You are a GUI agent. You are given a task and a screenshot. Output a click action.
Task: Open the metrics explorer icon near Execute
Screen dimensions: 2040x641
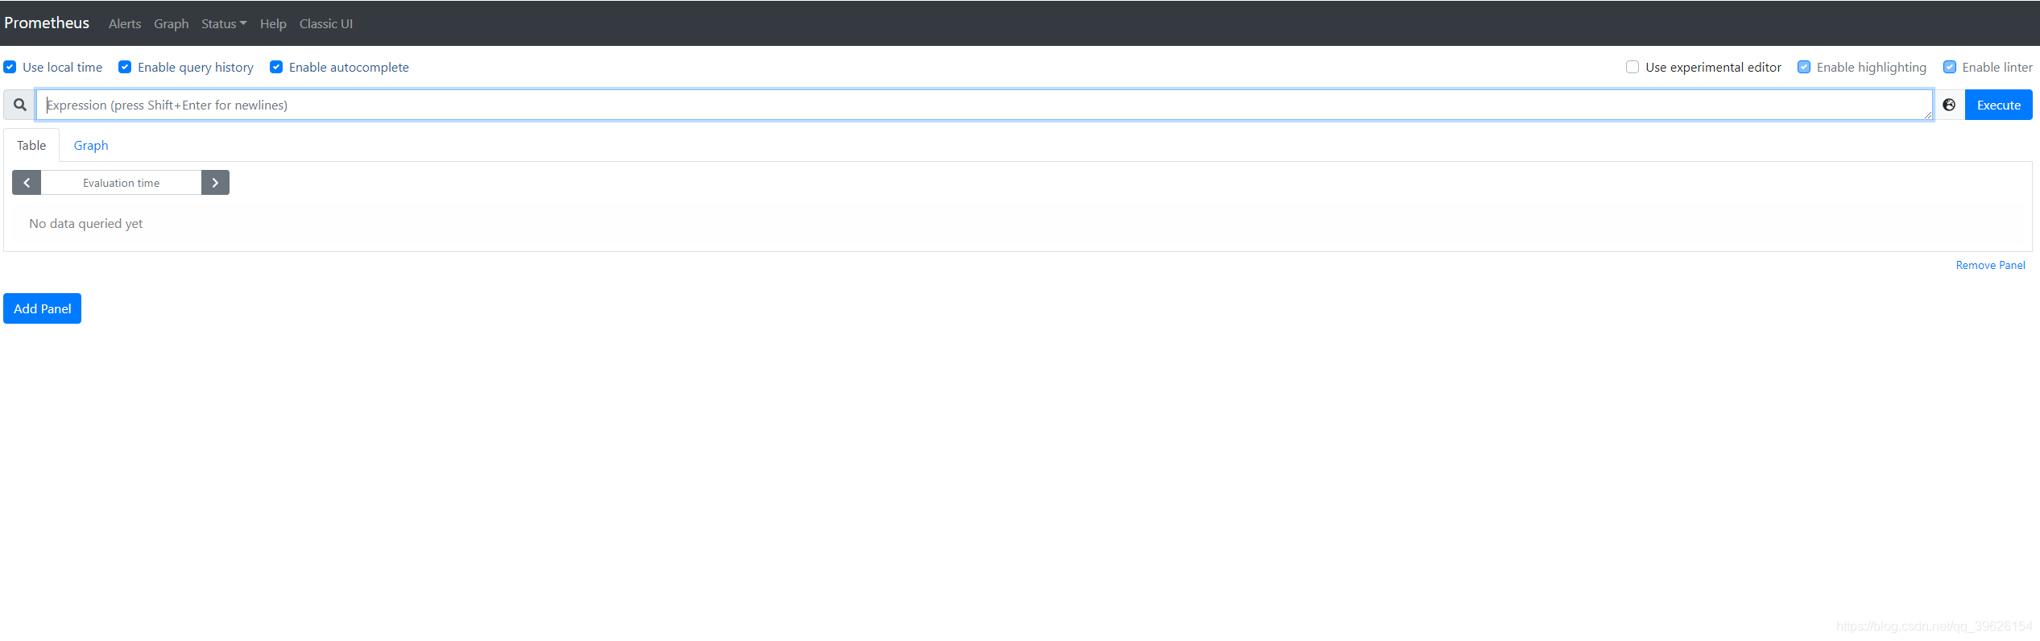1949,105
